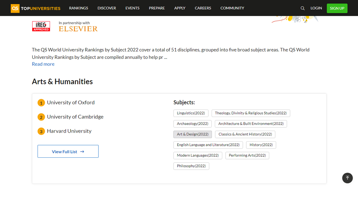Click the Login link

tap(316, 8)
